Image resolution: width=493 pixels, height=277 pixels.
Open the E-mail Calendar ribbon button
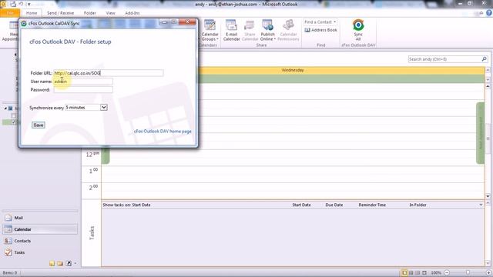click(x=231, y=30)
